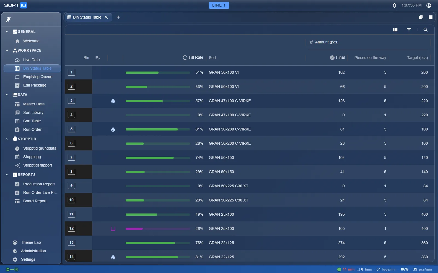
Task: Click the water drop icon on bin 3
Action: (x=113, y=101)
